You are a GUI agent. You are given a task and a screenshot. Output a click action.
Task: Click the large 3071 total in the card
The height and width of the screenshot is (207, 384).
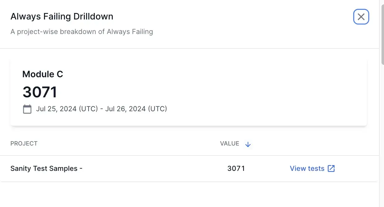[x=40, y=92]
